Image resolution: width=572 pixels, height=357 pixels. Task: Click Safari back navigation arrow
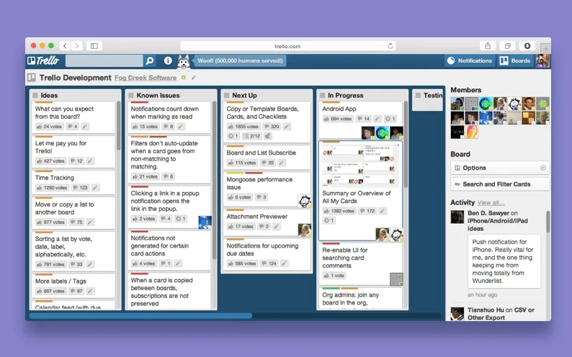click(65, 46)
